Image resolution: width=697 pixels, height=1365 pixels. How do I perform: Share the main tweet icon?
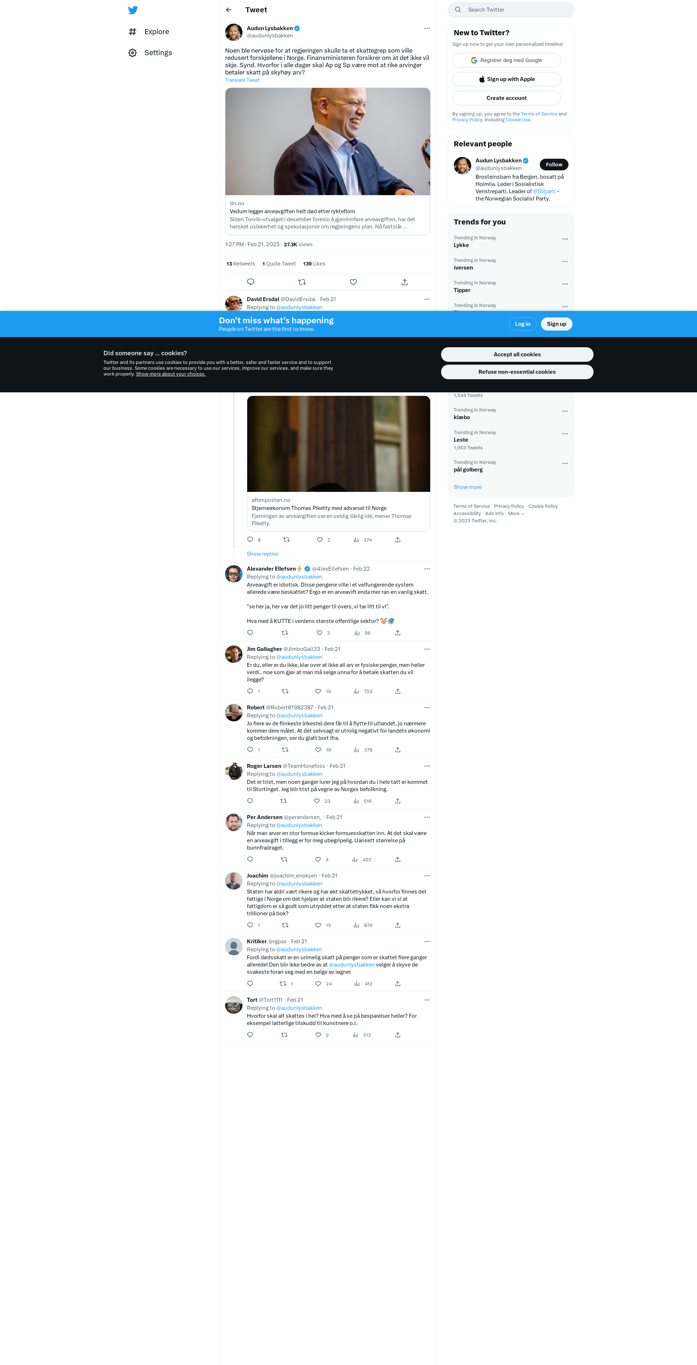405,282
